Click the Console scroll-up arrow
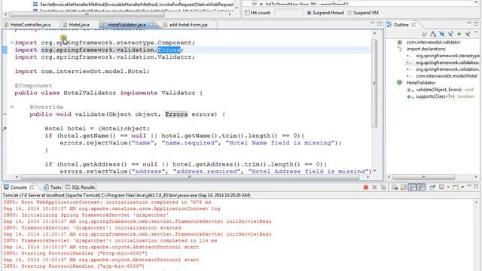Image resolution: width=482 pixels, height=271 pixels. point(476,202)
